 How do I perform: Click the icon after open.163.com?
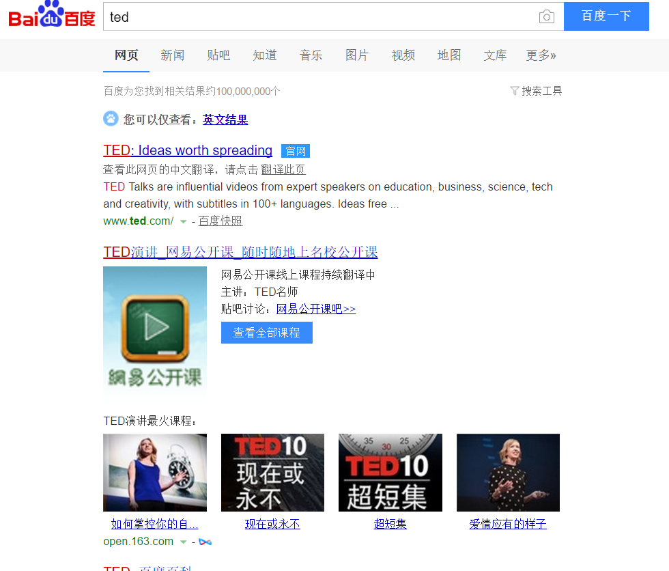click(x=205, y=542)
